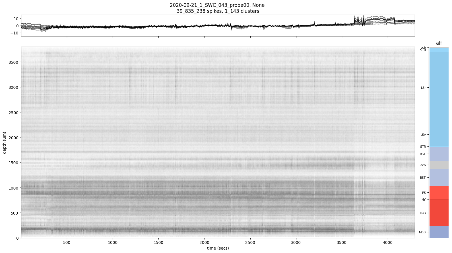
Task: Select the ccb label at top
Action: (423, 48)
